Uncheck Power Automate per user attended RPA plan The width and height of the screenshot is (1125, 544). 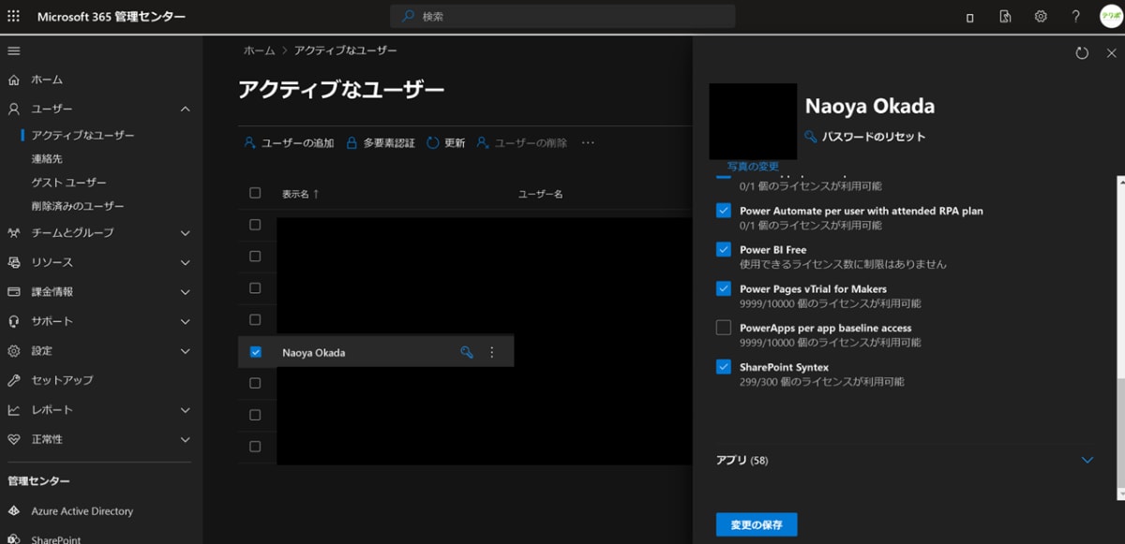pyautogui.click(x=723, y=211)
